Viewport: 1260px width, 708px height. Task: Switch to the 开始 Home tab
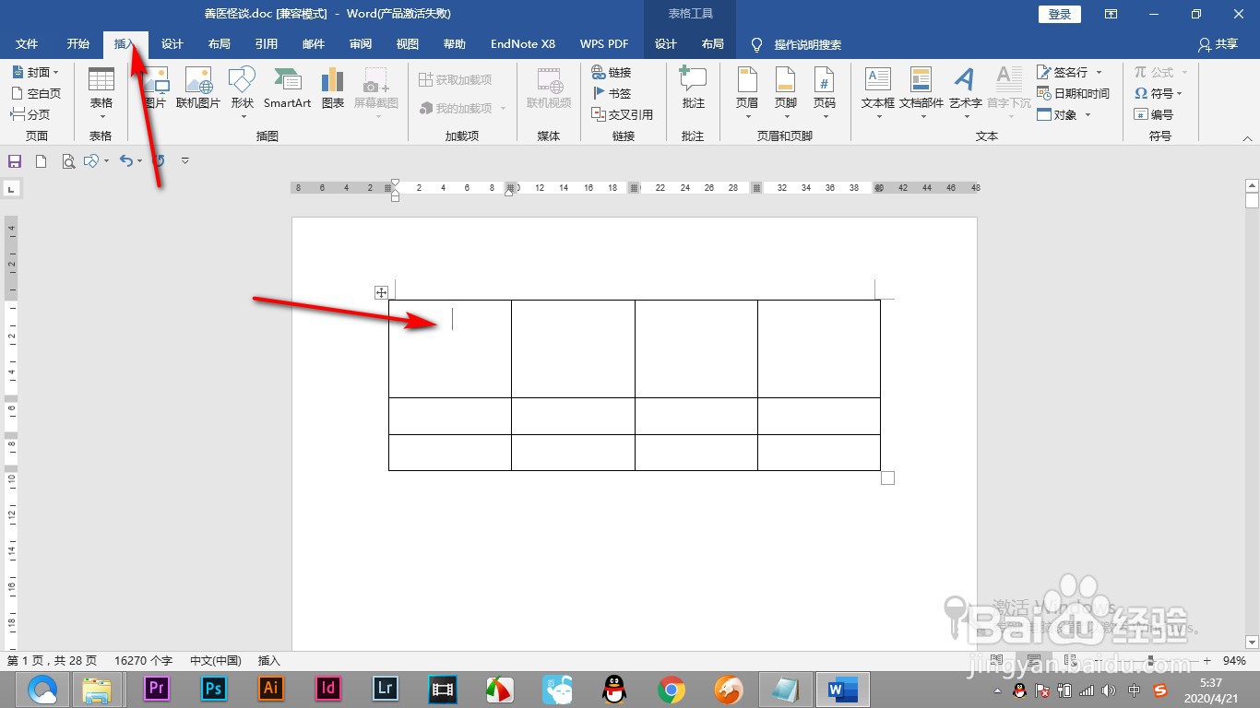[x=78, y=44]
